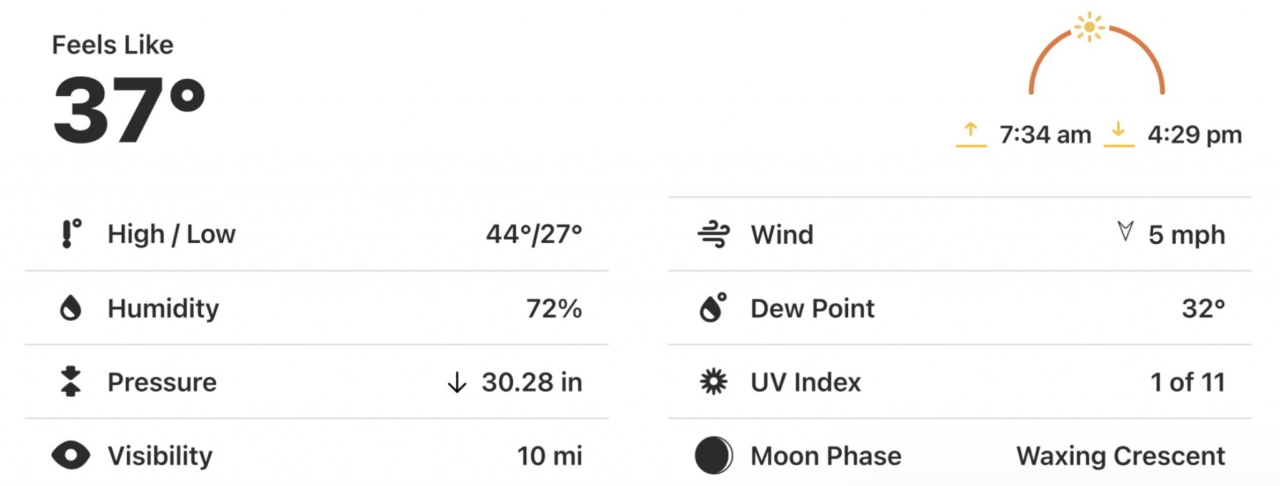Click the 4:29 pm sunset time

click(1194, 135)
